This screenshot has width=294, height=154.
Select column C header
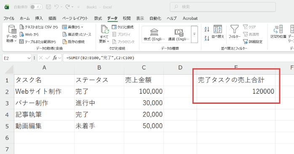[x=144, y=68]
